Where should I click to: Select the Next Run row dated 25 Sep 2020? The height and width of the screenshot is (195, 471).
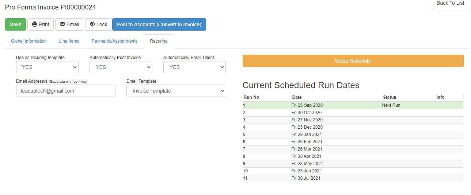pyautogui.click(x=353, y=105)
